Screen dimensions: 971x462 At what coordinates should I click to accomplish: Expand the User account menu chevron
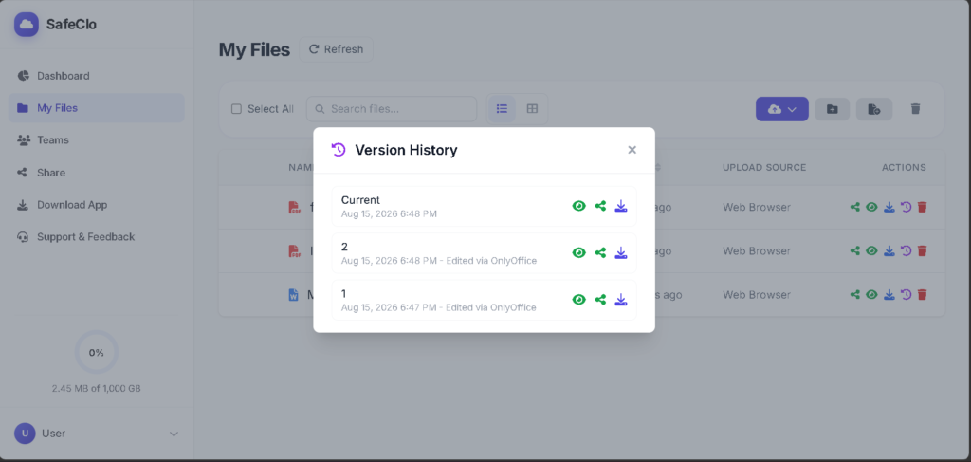pyautogui.click(x=174, y=434)
